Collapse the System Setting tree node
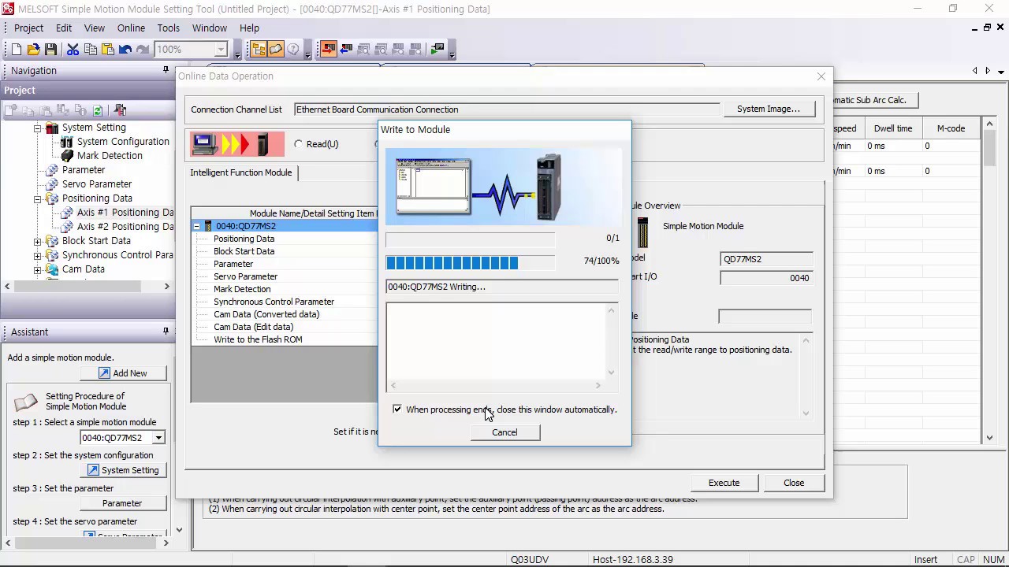Screen dimensions: 1009x567 [37, 128]
